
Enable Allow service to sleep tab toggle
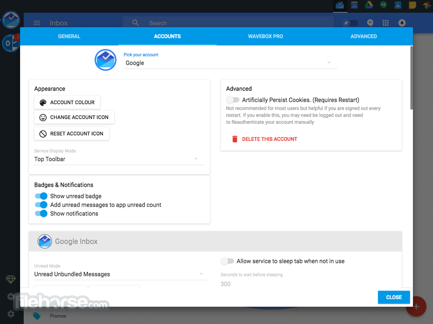[x=227, y=261]
